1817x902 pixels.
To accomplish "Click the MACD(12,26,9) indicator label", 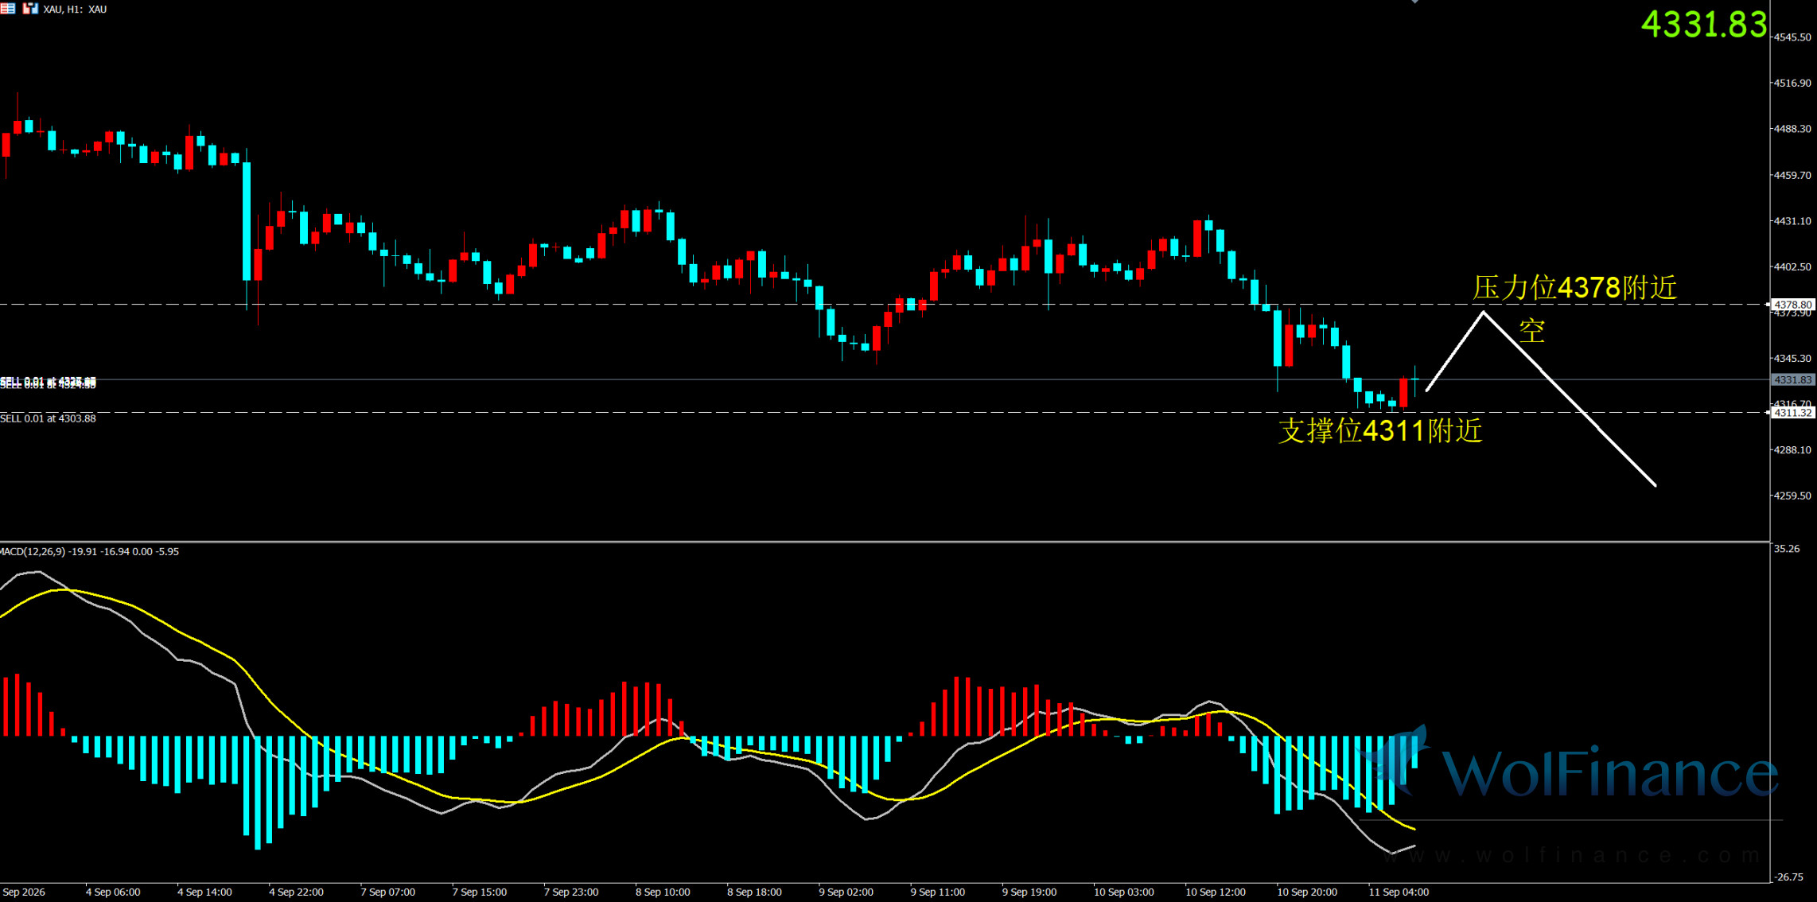I will pos(89,551).
